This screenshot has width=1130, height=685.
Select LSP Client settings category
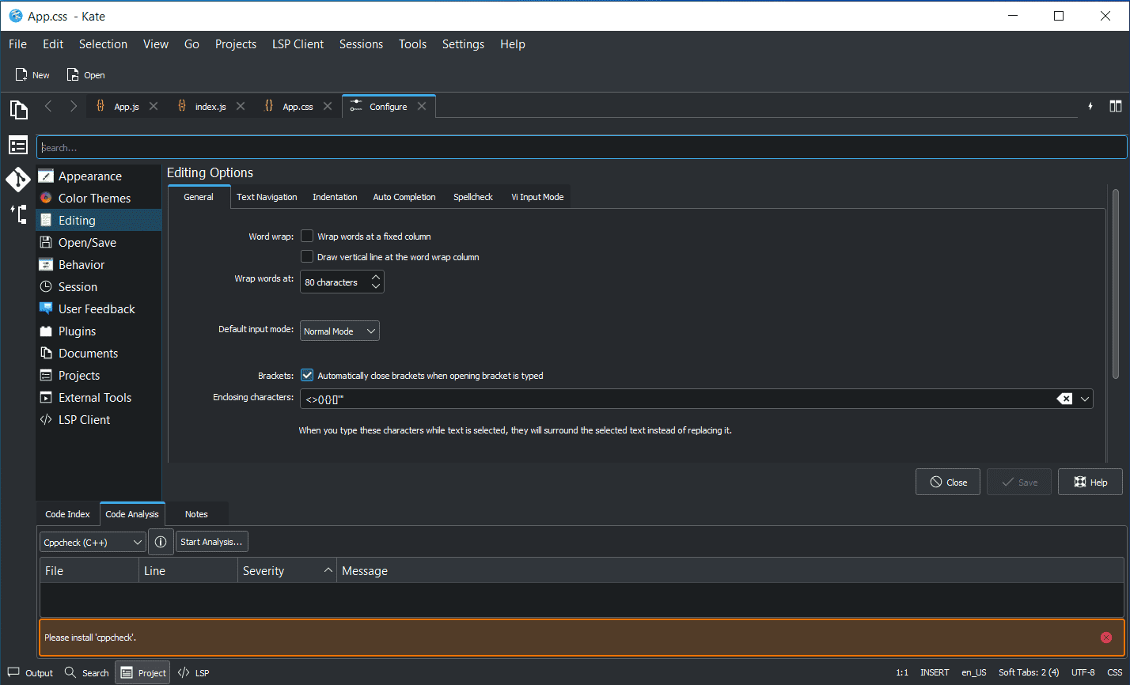click(x=99, y=420)
